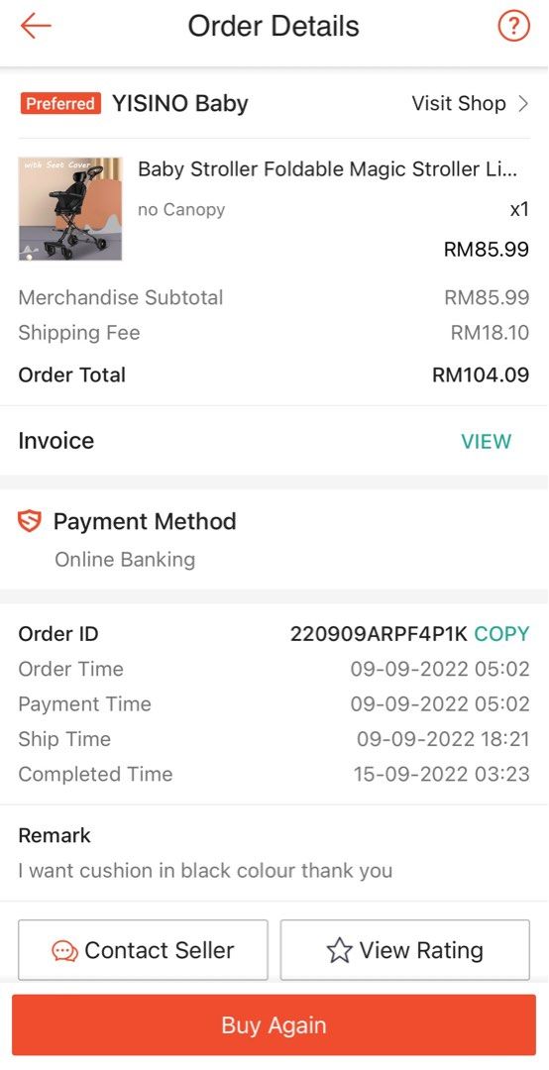Open the baby stroller product thumbnail
This screenshot has width=549, height=1070.
click(x=70, y=209)
